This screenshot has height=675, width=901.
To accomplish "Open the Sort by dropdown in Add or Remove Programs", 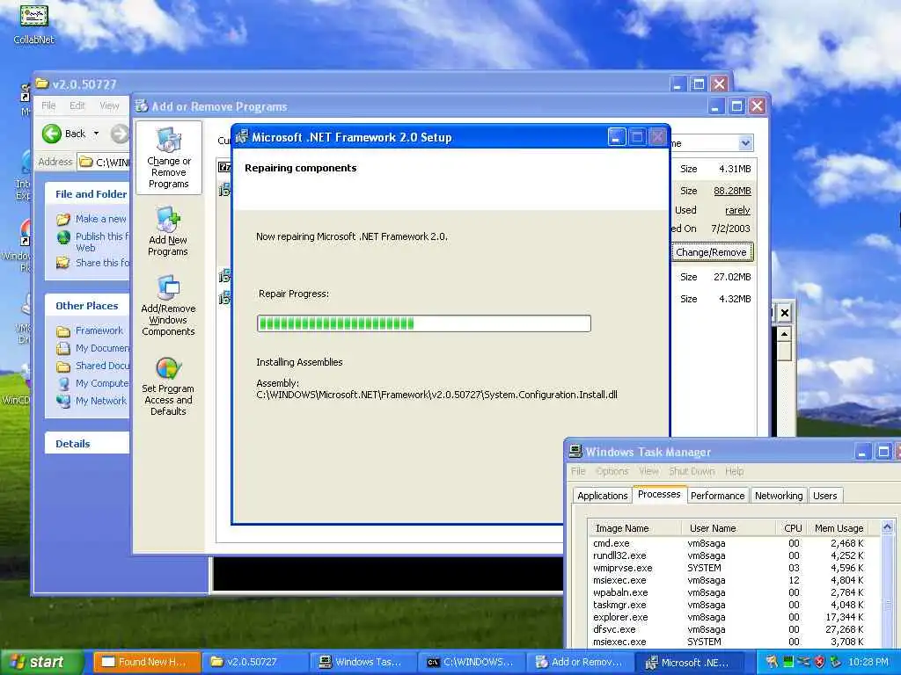I will [x=745, y=143].
